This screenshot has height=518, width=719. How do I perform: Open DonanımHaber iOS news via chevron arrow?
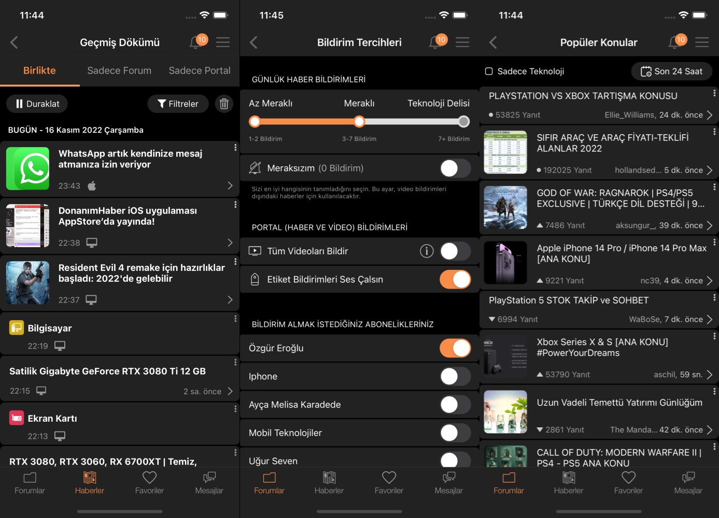[230, 242]
